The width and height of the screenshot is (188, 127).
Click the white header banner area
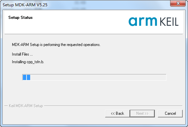[94, 22]
